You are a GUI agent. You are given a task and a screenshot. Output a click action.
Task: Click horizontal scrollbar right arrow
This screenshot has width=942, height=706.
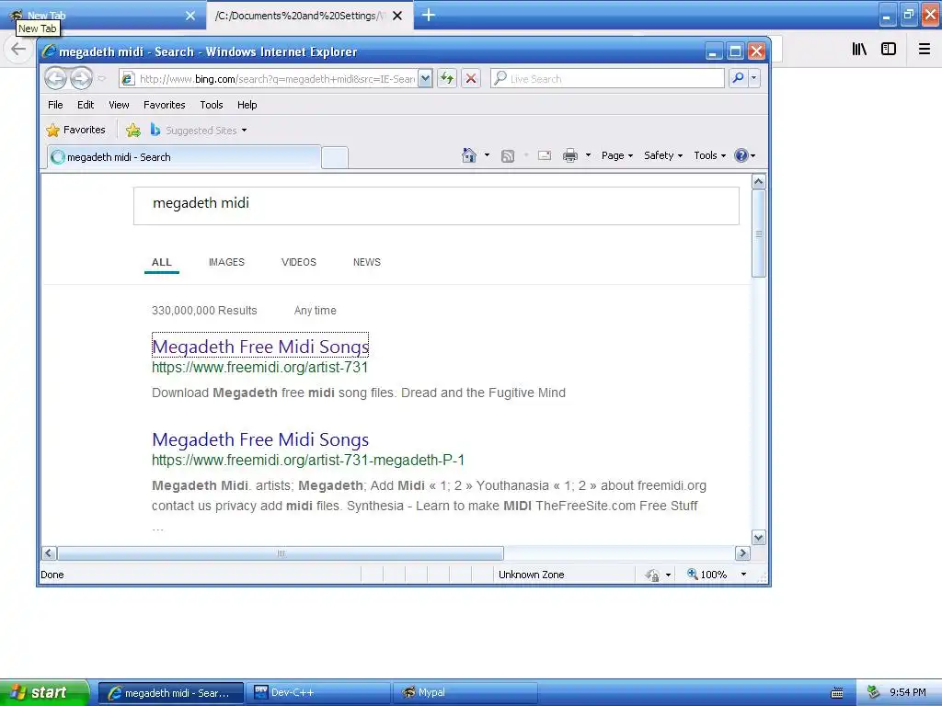(742, 552)
